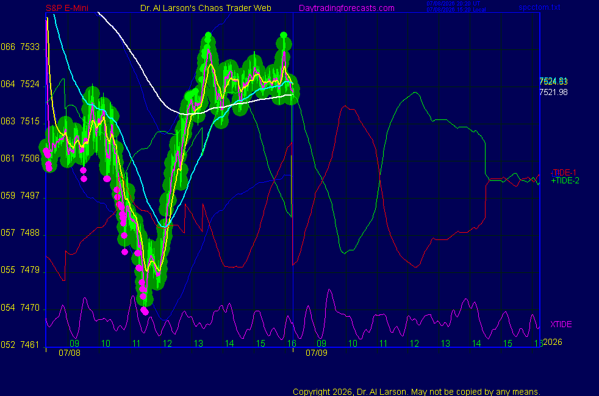Click the 12 hour tick on 07/08

click(x=167, y=344)
